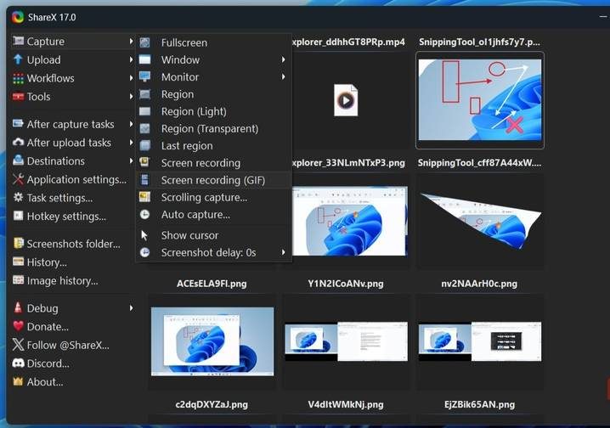Image resolution: width=610 pixels, height=428 pixels.
Task: Expand the After upload tasks arrow
Action: pos(131,143)
